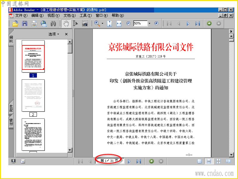Viewport: 238px width, 179px height.
Task: Click document scroll down arrow
Action: point(231,155)
